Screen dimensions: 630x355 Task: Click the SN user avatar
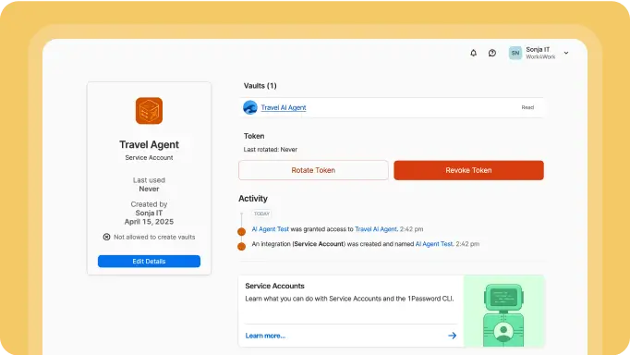click(x=515, y=53)
